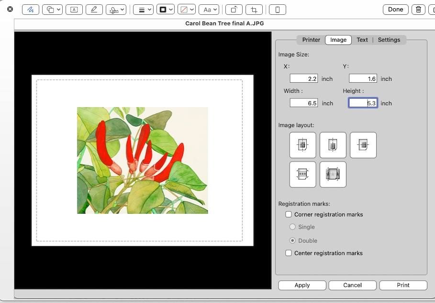This screenshot has width=435, height=303.
Task: Switch to the Printer tab
Action: click(311, 40)
